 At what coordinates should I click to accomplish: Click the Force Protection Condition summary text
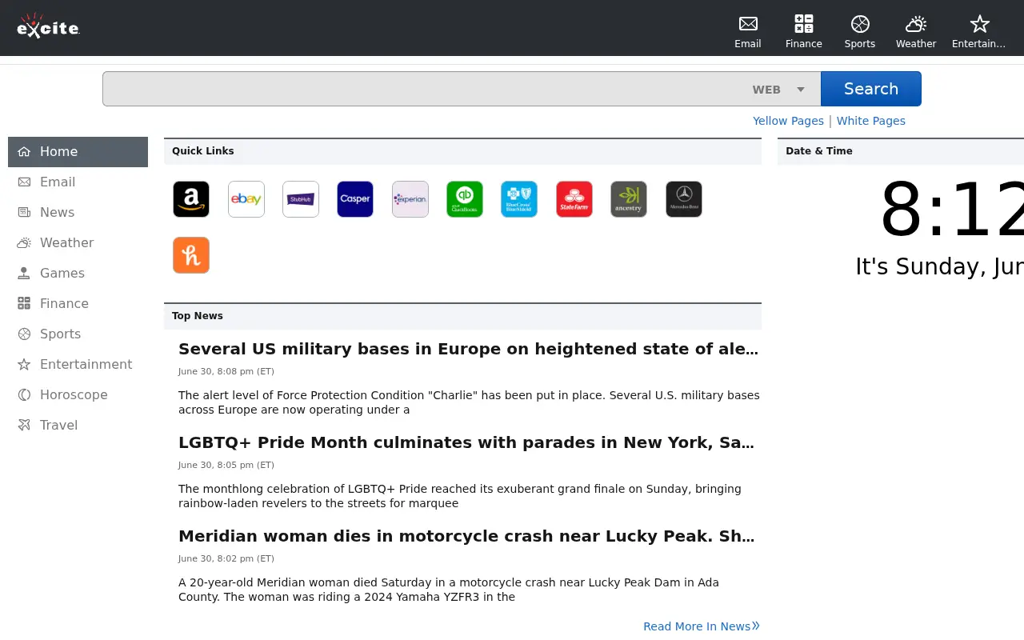pyautogui.click(x=469, y=402)
